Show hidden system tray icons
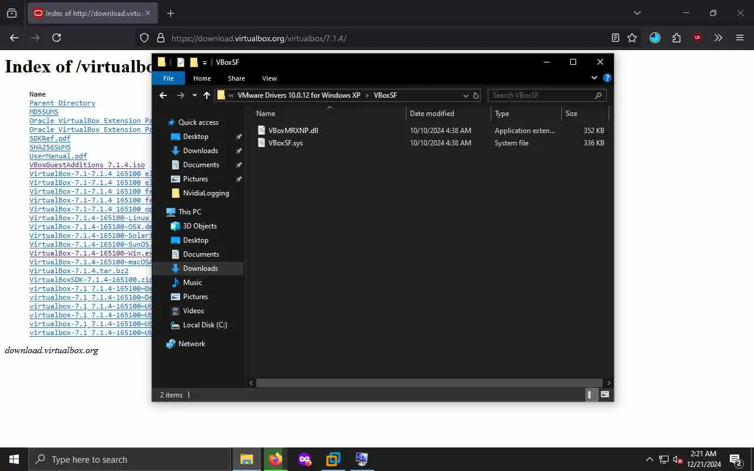Screen dimensions: 754x471 tap(649, 459)
